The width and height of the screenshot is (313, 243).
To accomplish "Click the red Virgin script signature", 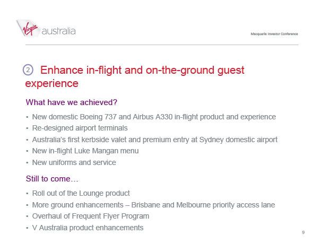I will pos(30,29).
